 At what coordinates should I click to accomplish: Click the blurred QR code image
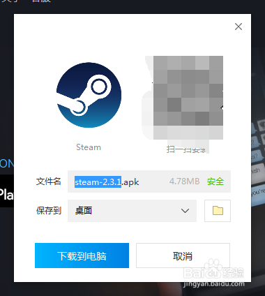point(188,98)
